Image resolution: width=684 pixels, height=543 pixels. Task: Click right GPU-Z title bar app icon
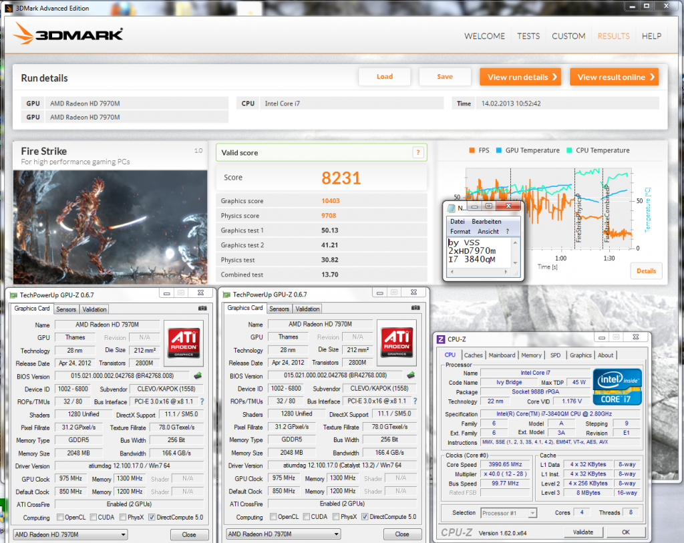226,295
